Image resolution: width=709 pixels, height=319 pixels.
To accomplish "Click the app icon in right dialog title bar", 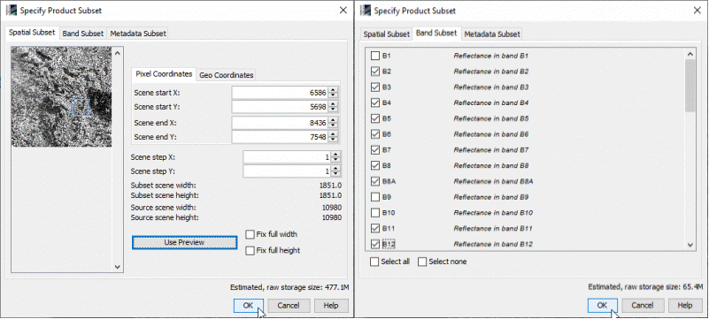I will 366,10.
